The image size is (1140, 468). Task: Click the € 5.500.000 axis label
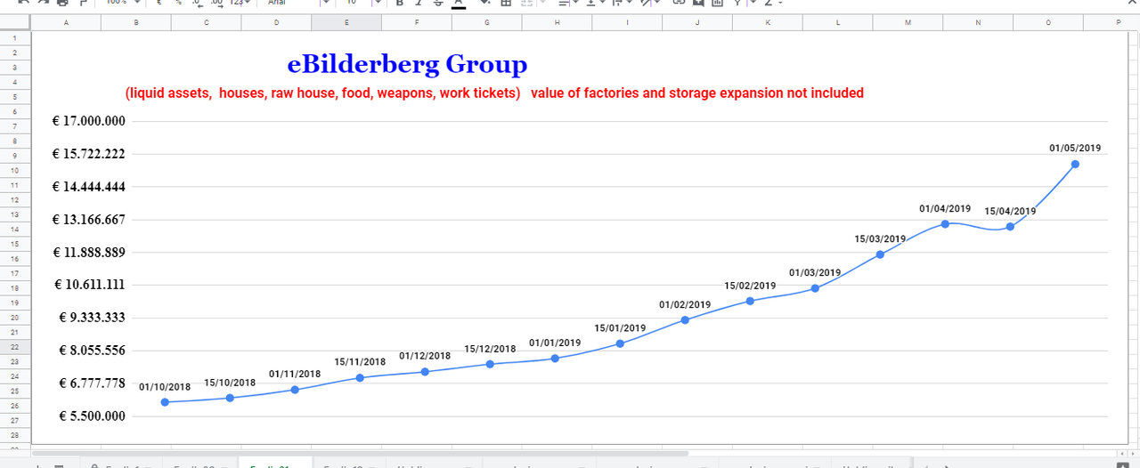[x=93, y=416]
